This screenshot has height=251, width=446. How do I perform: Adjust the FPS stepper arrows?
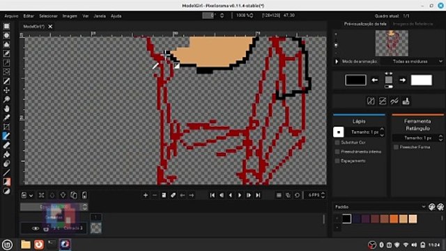[x=323, y=195]
